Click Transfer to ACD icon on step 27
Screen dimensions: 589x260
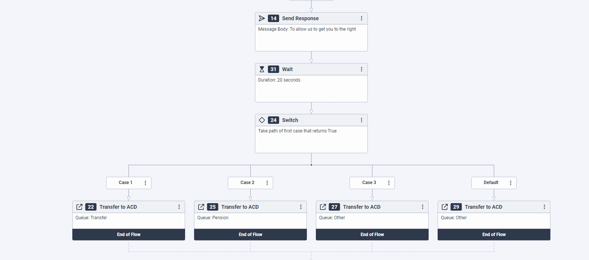click(x=323, y=207)
